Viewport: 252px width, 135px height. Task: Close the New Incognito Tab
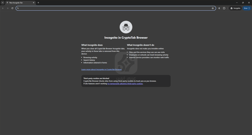pyautogui.click(x=34, y=3)
